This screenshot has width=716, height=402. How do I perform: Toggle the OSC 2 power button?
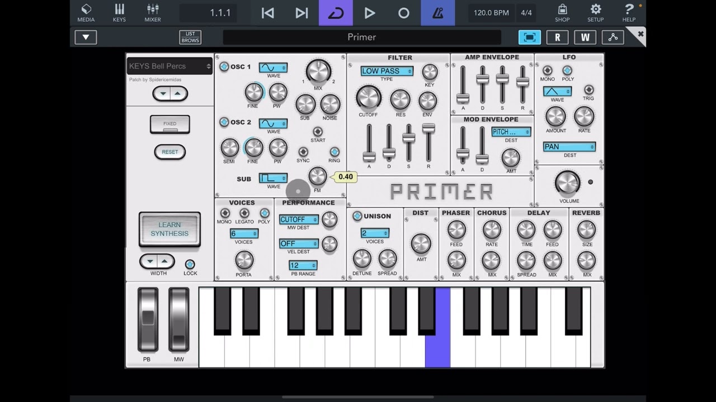point(224,122)
